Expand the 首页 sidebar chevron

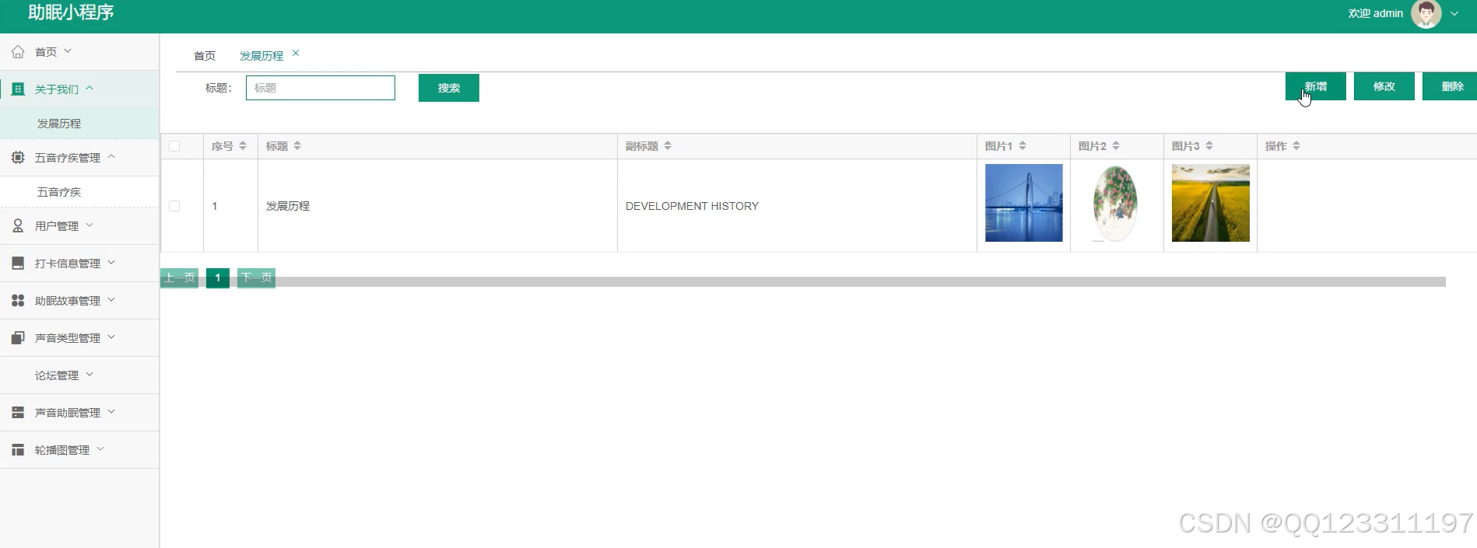68,51
